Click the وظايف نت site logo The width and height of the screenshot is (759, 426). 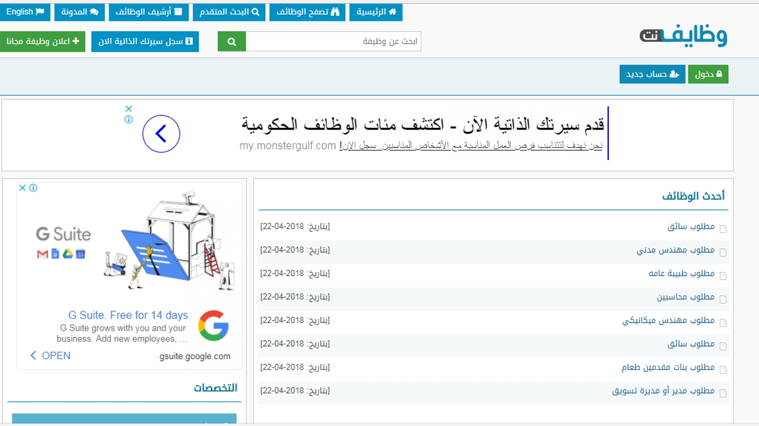click(683, 36)
